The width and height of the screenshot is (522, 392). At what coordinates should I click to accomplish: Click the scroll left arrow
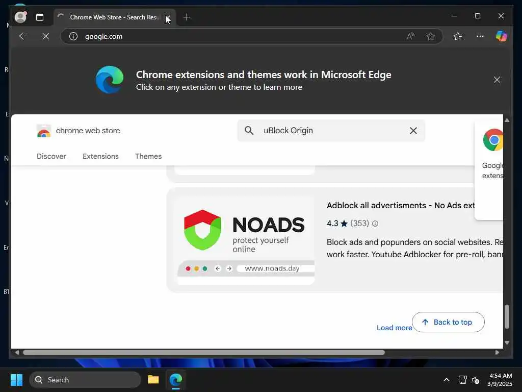[17, 352]
